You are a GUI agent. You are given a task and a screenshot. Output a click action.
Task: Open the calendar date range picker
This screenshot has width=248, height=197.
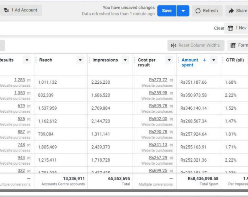(231, 28)
